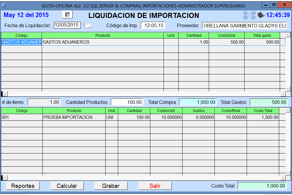Maximize the application window
292x195 pixels.
pos(274,5)
